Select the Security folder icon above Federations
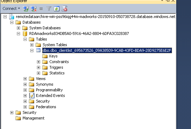191x129 pixels. tap(32, 101)
